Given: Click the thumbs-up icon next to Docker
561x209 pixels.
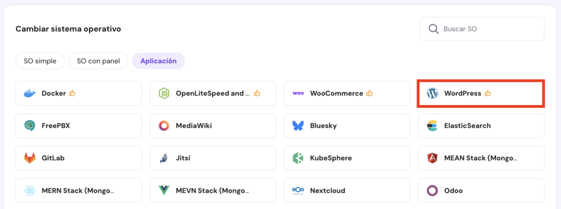Looking at the screenshot, I should (72, 93).
